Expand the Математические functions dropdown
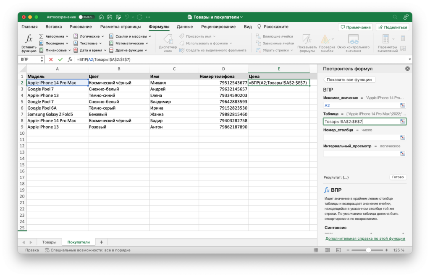Image resolution: width=430 pixels, height=277 pixels. click(x=147, y=43)
